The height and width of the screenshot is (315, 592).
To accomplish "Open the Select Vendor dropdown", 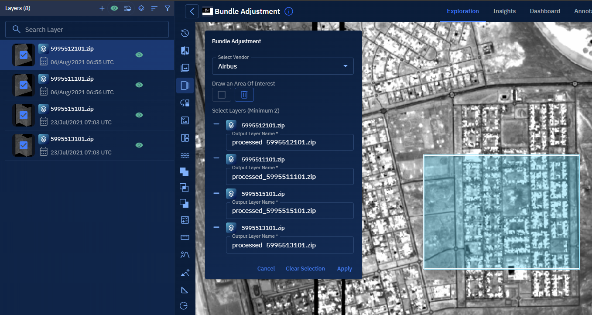I will [x=283, y=66].
